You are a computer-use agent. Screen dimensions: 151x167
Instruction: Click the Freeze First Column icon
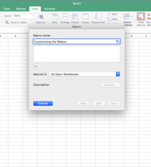pos(98,16)
